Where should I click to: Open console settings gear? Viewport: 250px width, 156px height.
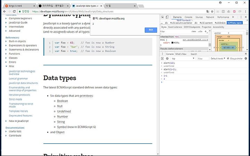246,58
